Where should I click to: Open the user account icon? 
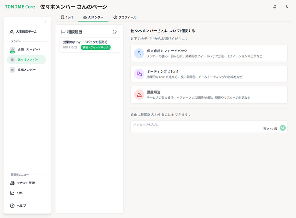tap(286, 7)
